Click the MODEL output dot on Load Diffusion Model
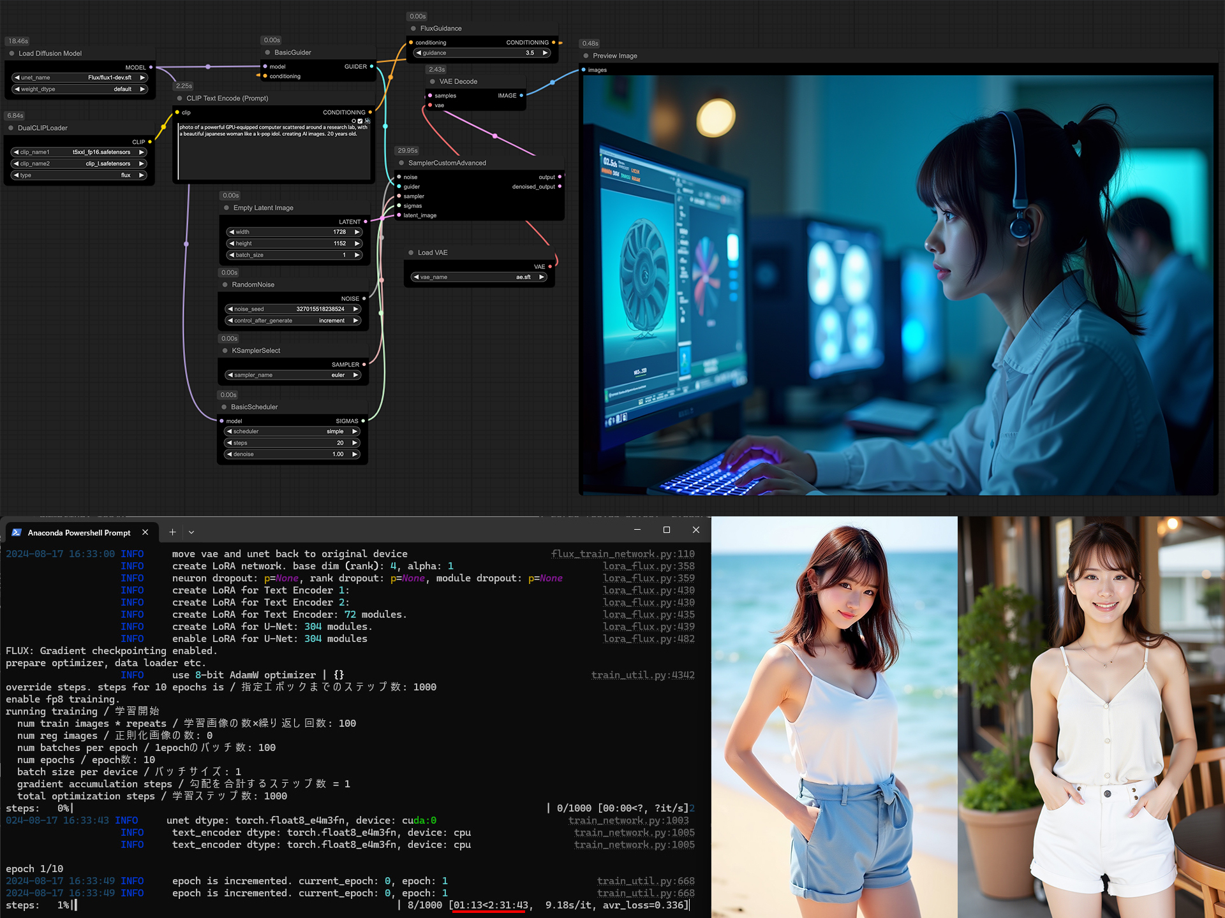 pyautogui.click(x=151, y=67)
